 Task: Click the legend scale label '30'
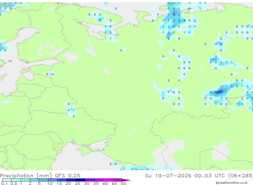point(87,183)
